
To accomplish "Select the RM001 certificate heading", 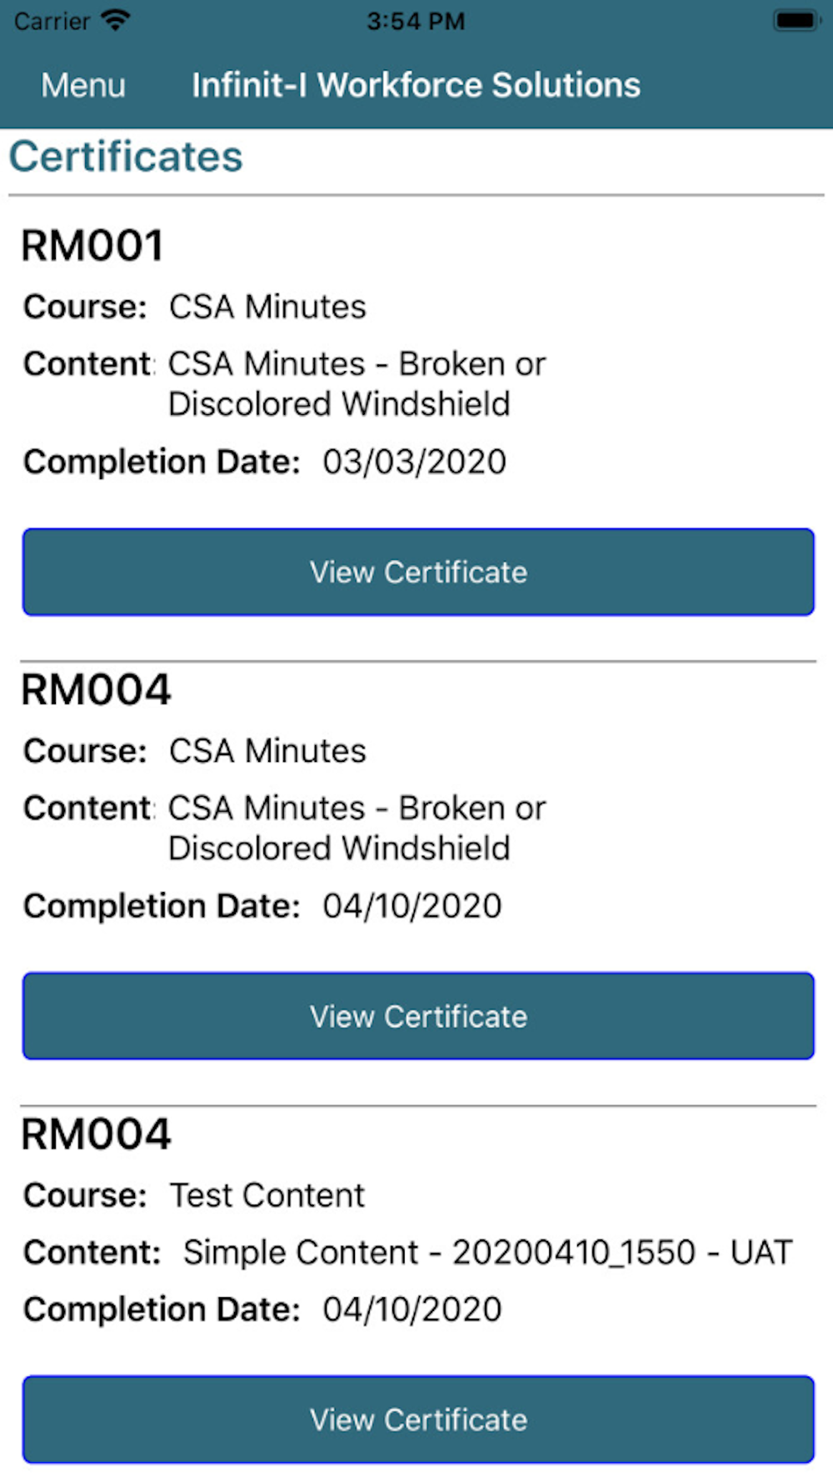I will click(x=92, y=245).
